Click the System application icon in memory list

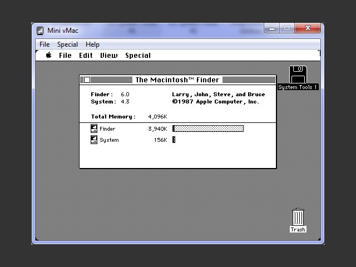94,140
